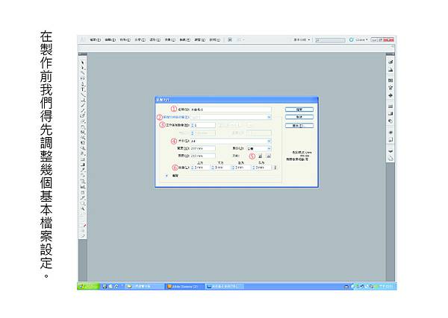Select the Magic Wand tool
The height and width of the screenshot is (318, 448).
point(83,73)
